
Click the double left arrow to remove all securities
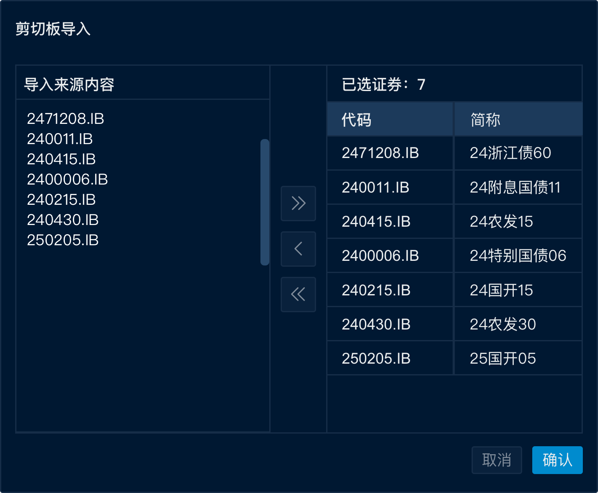pyautogui.click(x=298, y=295)
